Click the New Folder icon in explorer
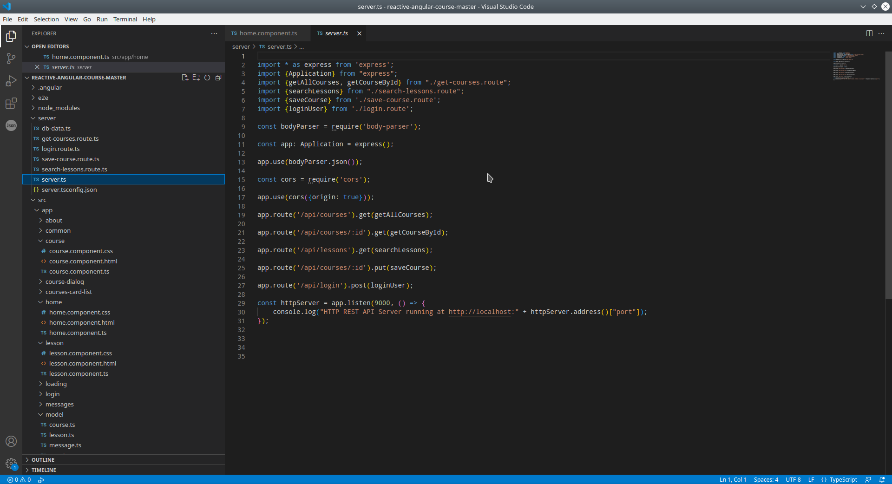This screenshot has height=484, width=892. (196, 78)
